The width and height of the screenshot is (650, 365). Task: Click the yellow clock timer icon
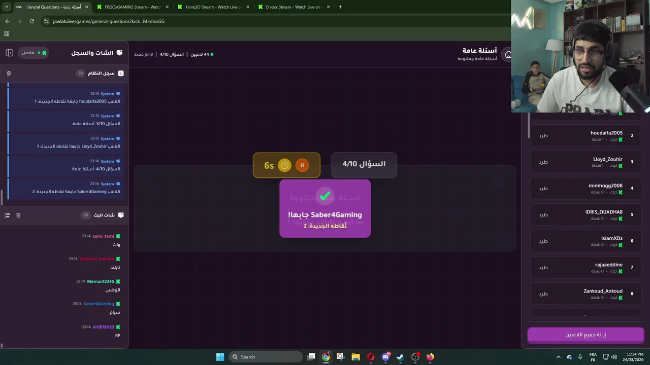point(285,165)
